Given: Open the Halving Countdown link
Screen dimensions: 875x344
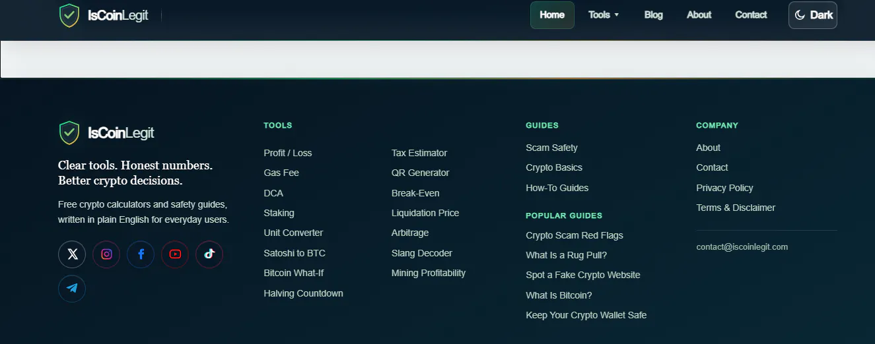Looking at the screenshot, I should (303, 293).
